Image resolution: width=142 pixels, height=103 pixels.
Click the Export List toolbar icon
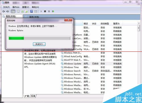click(x=26, y=12)
